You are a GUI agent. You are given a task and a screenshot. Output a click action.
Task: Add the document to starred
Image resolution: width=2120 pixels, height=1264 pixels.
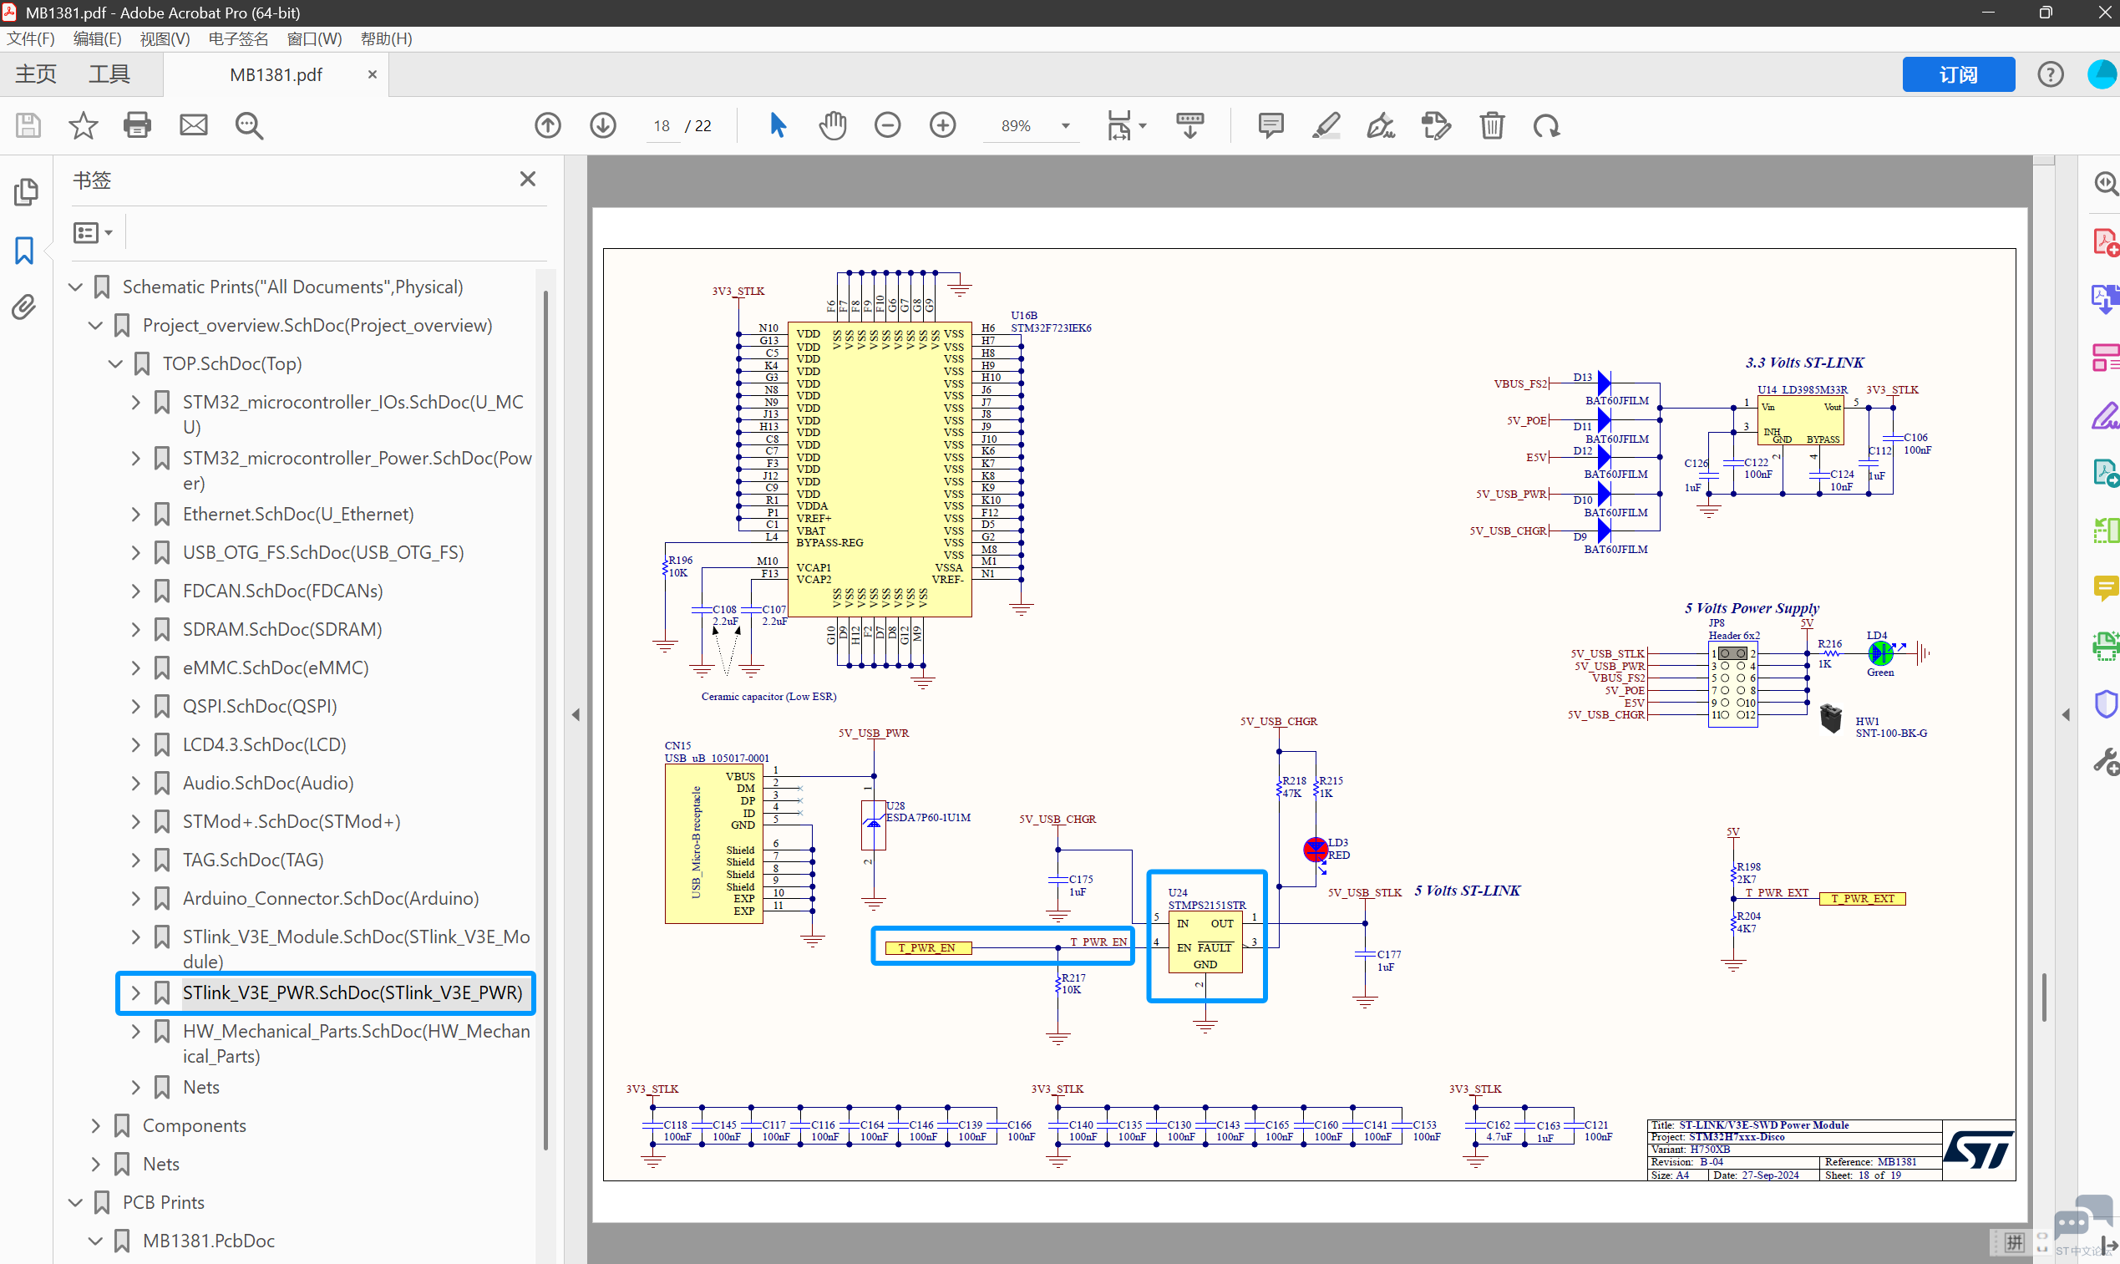point(83,126)
